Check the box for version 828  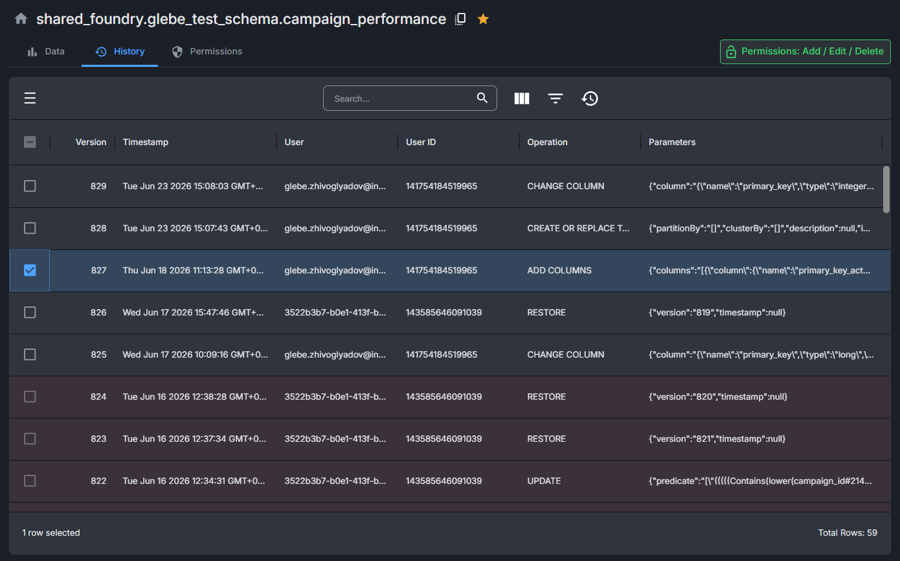[30, 228]
